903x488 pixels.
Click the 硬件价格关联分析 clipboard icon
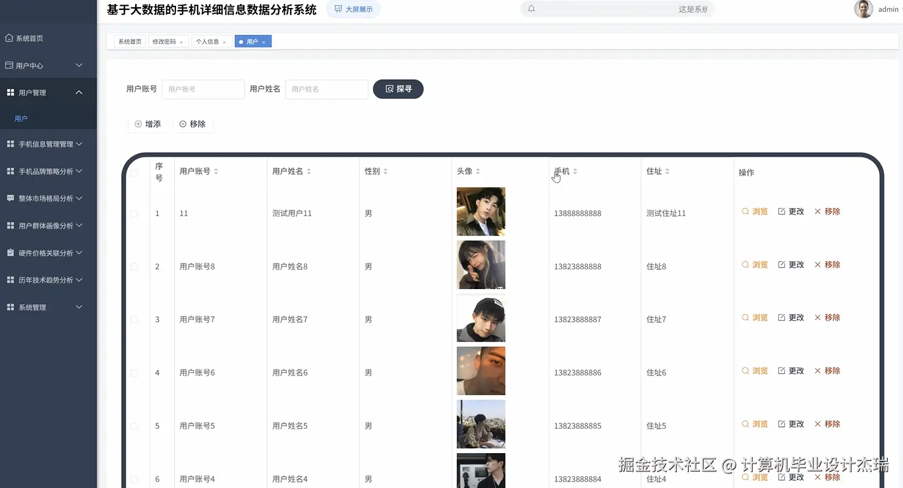[x=11, y=252]
